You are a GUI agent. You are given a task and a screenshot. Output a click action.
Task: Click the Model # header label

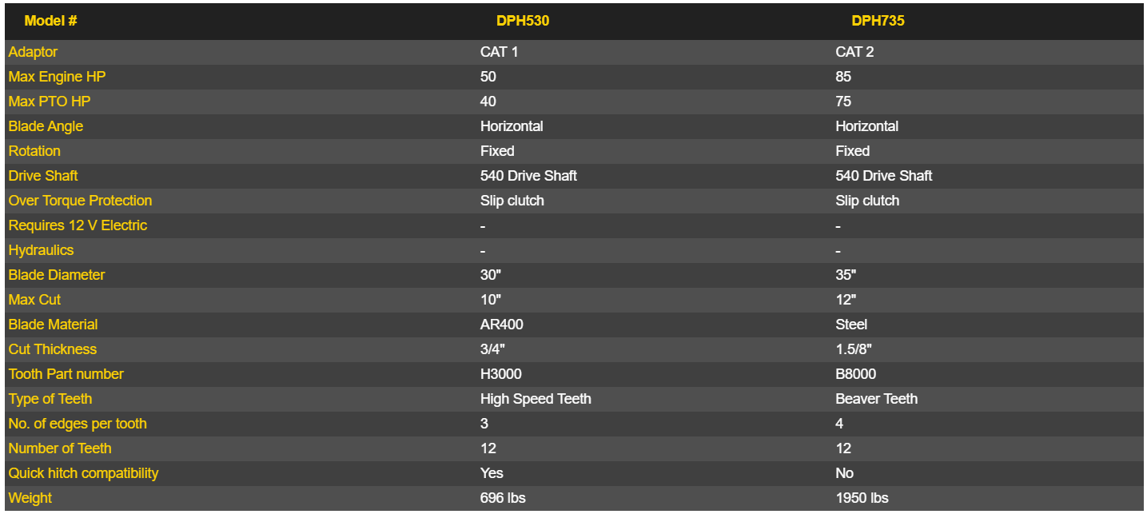tap(50, 21)
